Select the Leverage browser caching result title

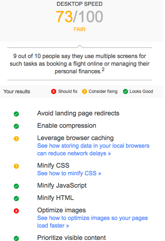point(75,138)
